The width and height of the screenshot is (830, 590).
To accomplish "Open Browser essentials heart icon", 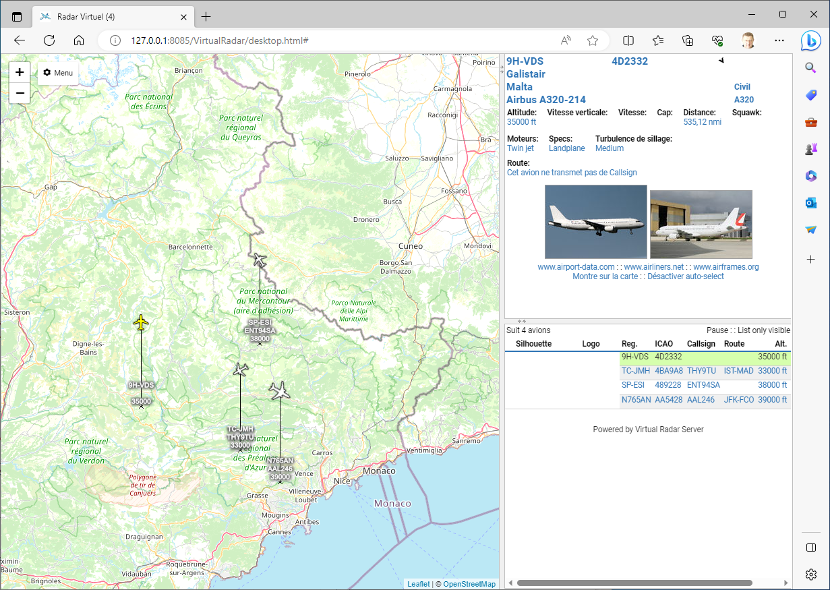I will coord(717,40).
